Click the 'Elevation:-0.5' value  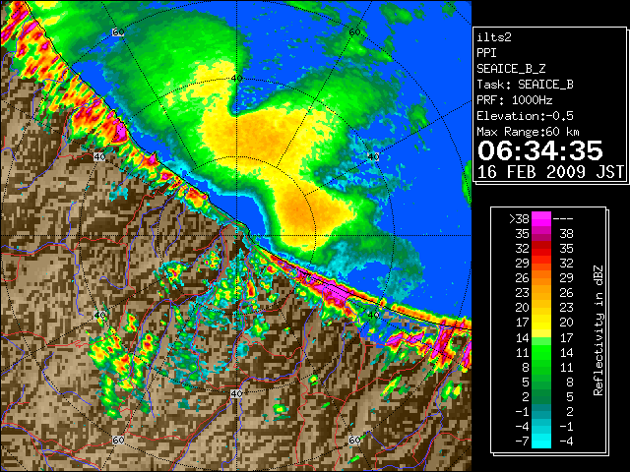point(525,116)
